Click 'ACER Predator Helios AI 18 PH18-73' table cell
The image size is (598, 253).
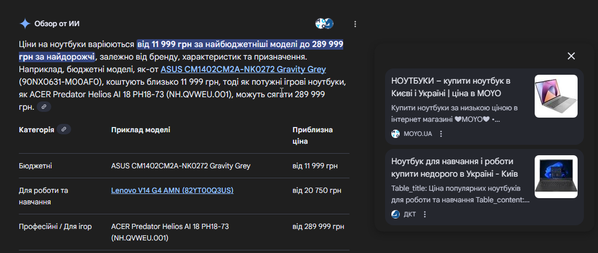(170, 233)
